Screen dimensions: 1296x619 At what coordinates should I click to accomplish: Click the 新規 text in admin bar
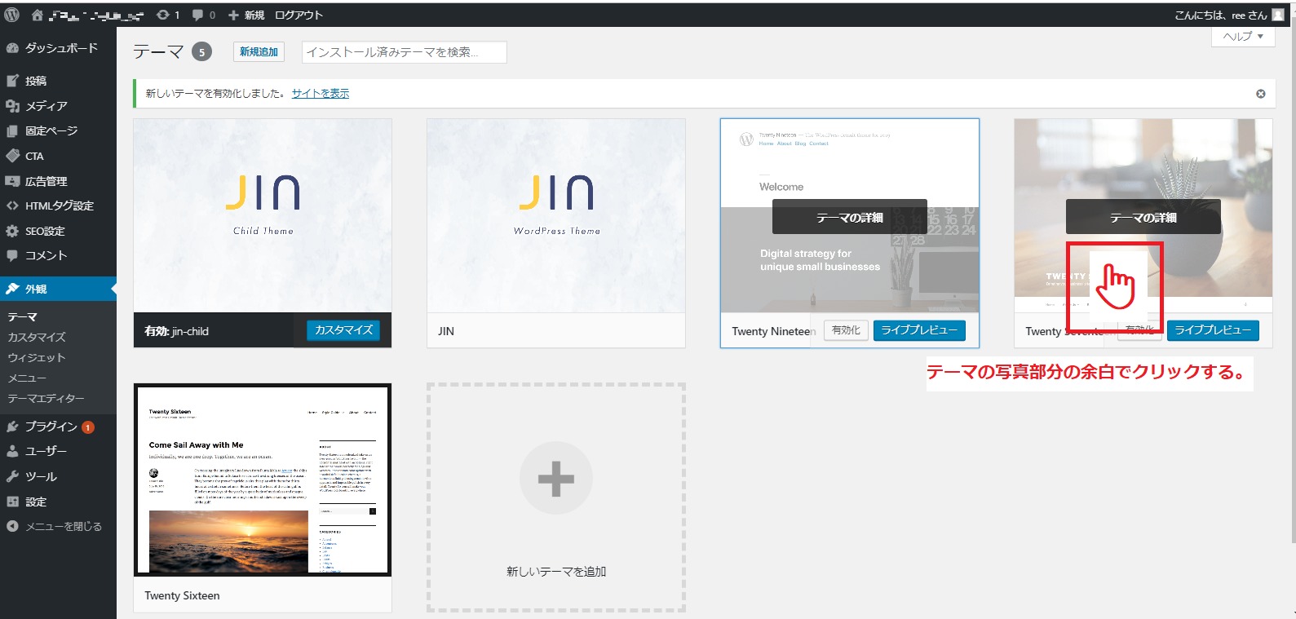[254, 15]
